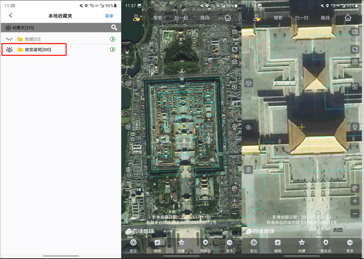Tap the trash icon on the close-up palace map
The width and height of the screenshot is (364, 259).
click(249, 169)
